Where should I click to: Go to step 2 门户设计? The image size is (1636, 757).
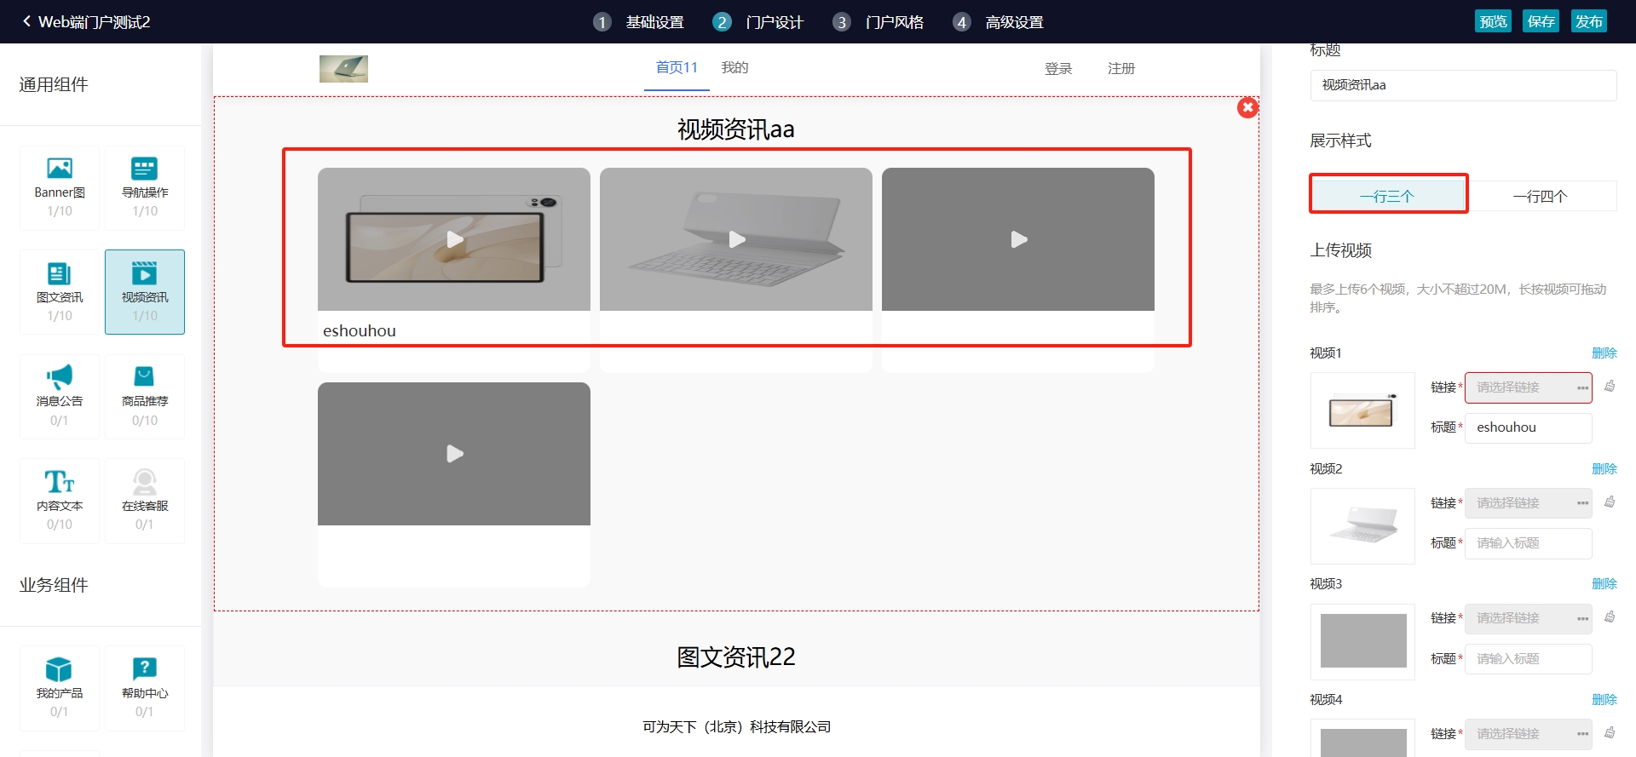click(x=758, y=22)
